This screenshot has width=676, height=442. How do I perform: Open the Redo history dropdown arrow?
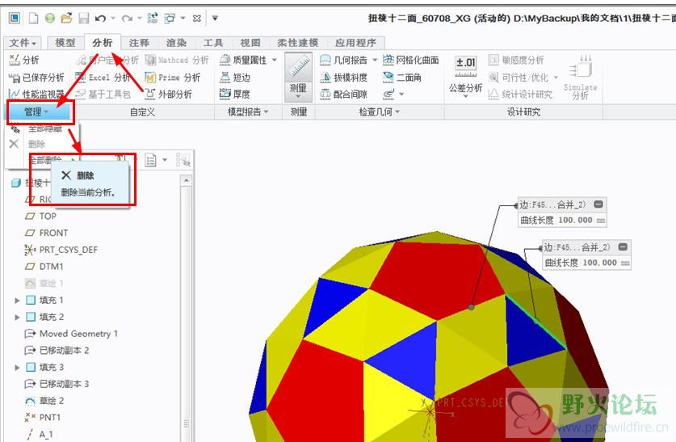pos(140,18)
